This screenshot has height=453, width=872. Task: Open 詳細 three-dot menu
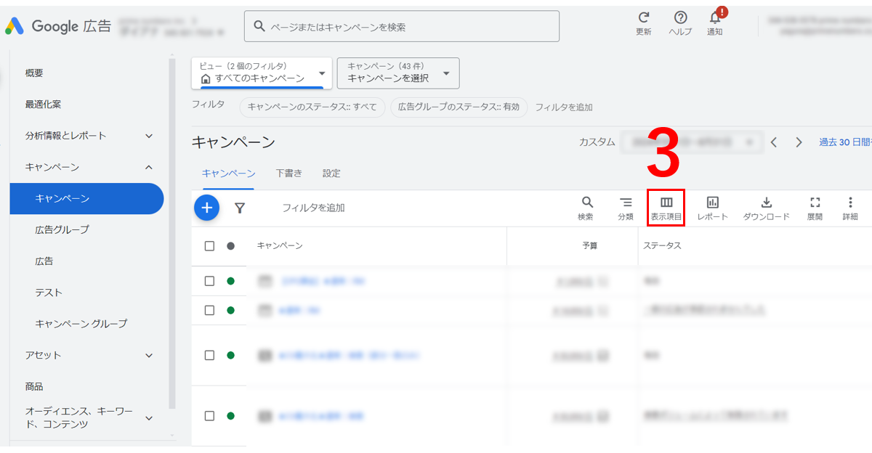pos(850,208)
